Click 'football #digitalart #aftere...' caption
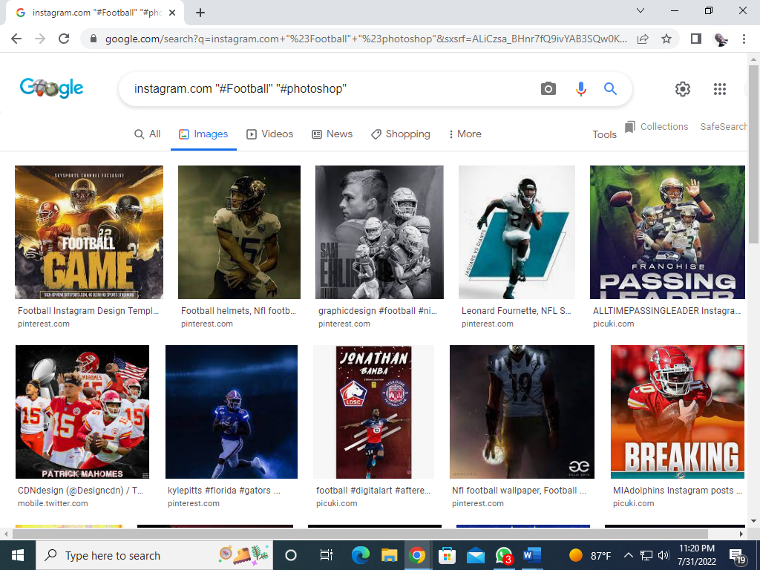This screenshot has height=570, width=760. pyautogui.click(x=373, y=491)
